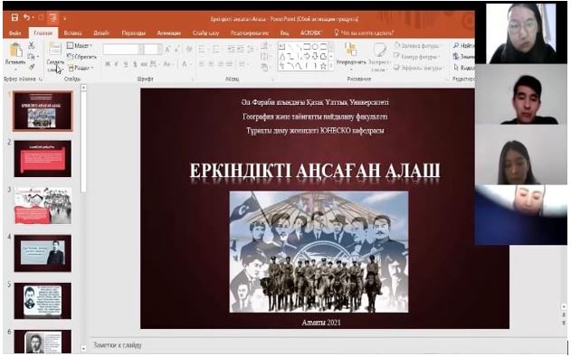
Task: Switch to the Вид tab
Action: tap(284, 33)
